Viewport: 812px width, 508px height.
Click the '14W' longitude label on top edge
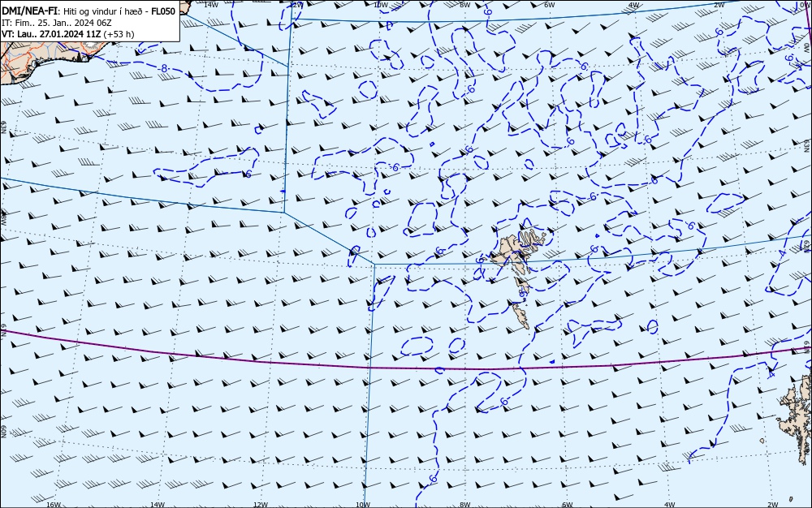point(211,4)
